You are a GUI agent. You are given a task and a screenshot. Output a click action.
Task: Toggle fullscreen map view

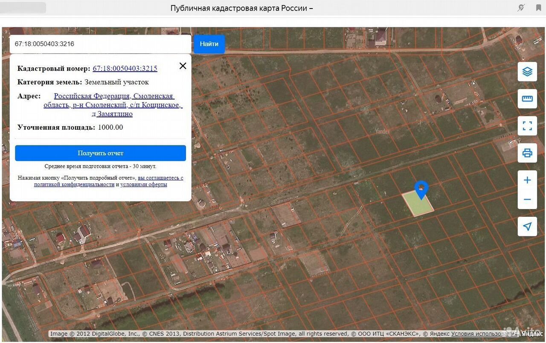(527, 126)
